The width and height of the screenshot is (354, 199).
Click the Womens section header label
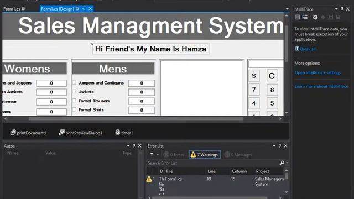tap(34, 69)
